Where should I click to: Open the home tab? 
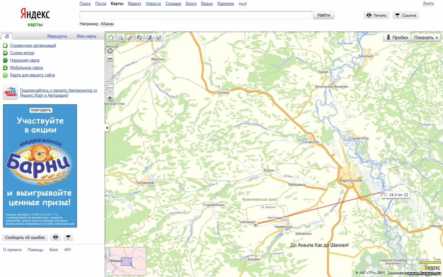(7, 36)
